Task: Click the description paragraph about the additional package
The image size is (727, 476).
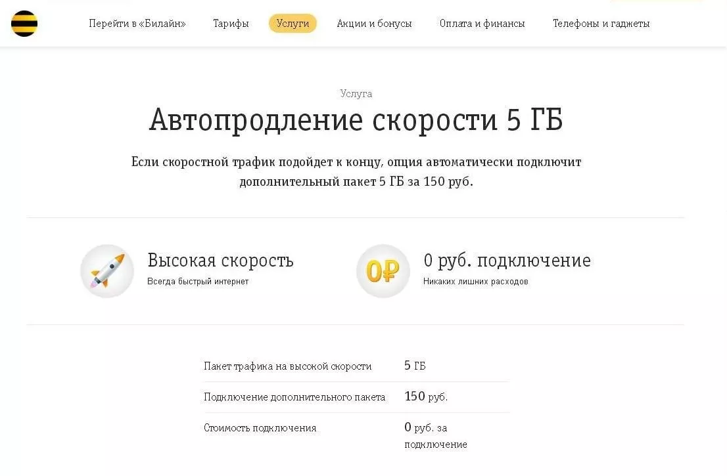Action: tap(356, 171)
